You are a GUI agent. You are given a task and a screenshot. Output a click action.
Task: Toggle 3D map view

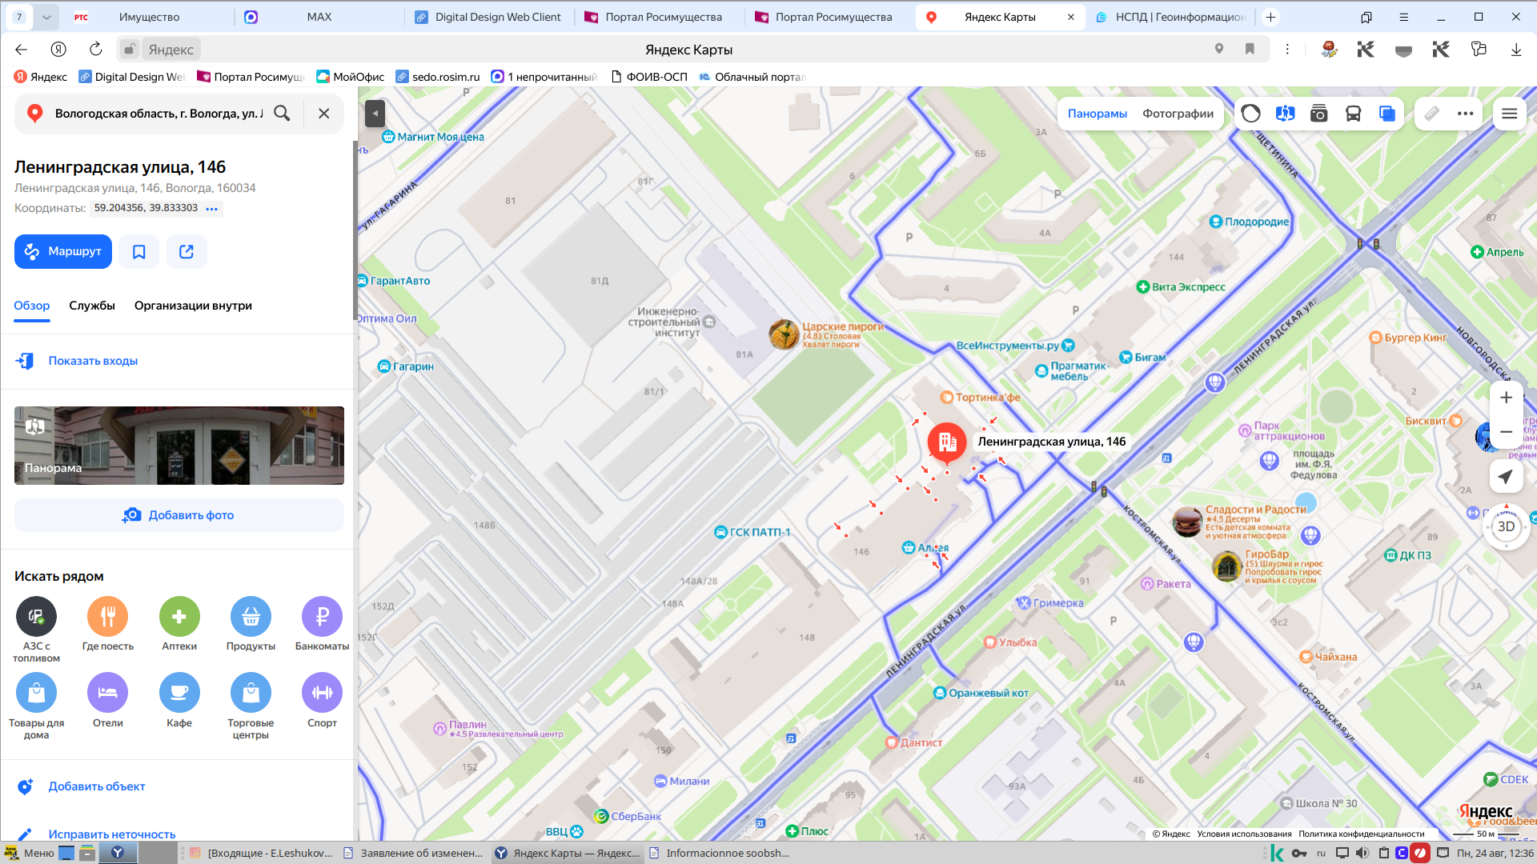pyautogui.click(x=1506, y=526)
